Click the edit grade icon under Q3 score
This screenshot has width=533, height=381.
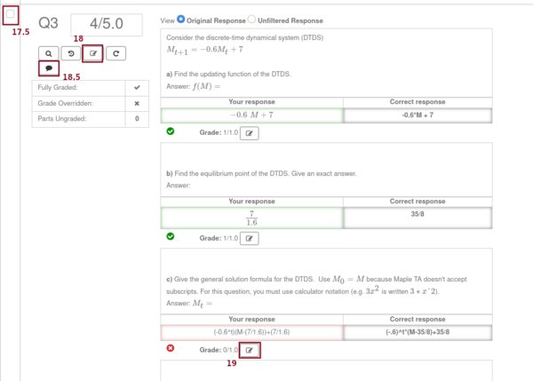pos(92,53)
